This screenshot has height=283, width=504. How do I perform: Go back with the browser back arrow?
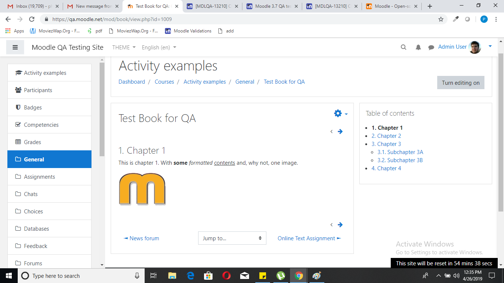[8, 19]
